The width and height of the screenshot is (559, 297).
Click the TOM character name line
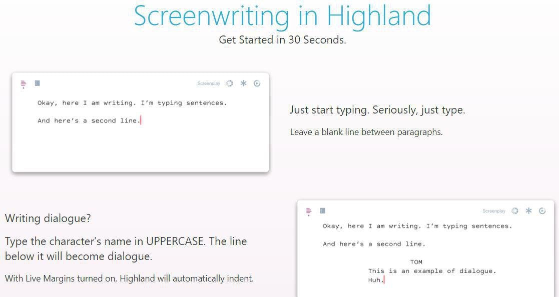pos(417,261)
